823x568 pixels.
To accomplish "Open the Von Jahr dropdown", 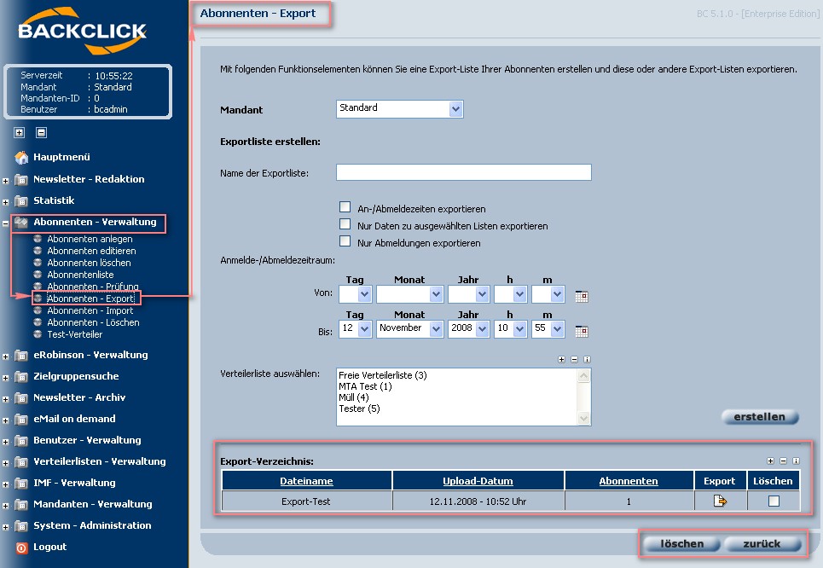I will point(469,294).
